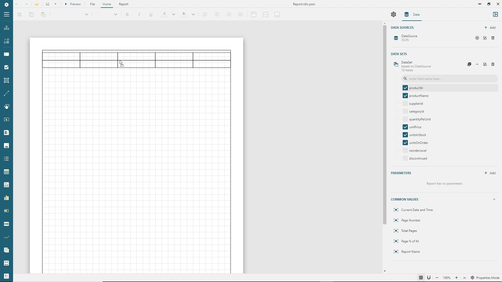
Task: Switch to the Report tab
Action: click(x=124, y=4)
